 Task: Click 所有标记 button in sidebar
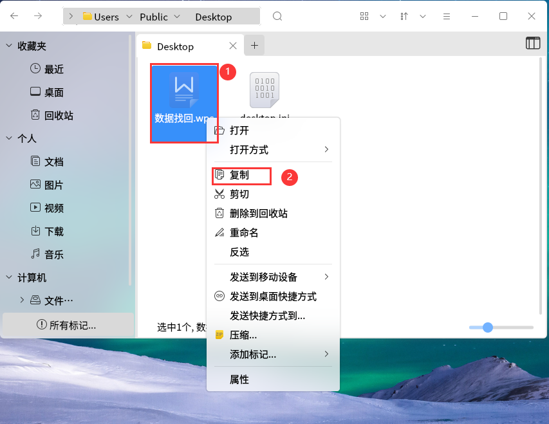67,325
